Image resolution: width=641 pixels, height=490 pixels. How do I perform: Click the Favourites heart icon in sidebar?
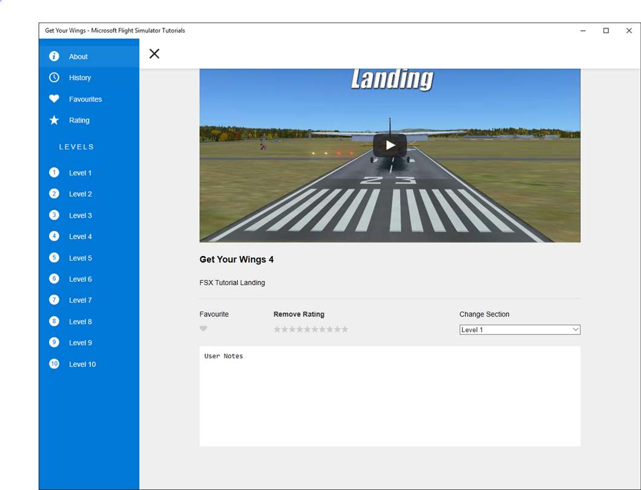pos(54,99)
